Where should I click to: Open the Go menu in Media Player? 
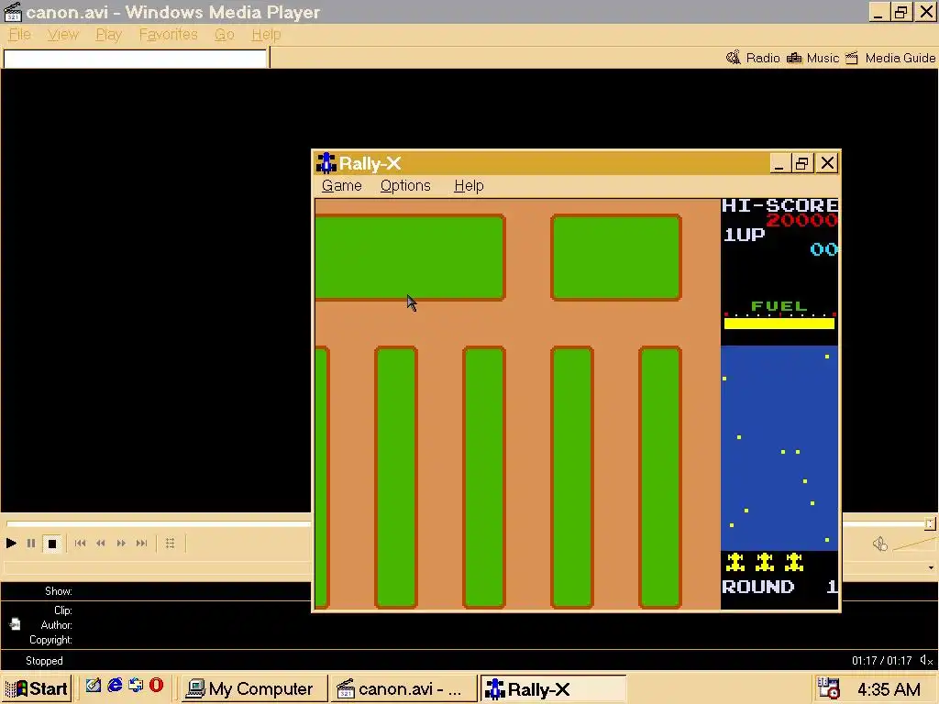pyautogui.click(x=225, y=35)
